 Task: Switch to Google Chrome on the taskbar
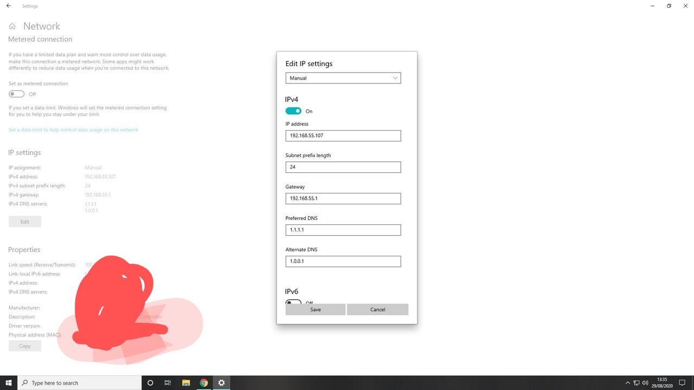[x=203, y=383]
